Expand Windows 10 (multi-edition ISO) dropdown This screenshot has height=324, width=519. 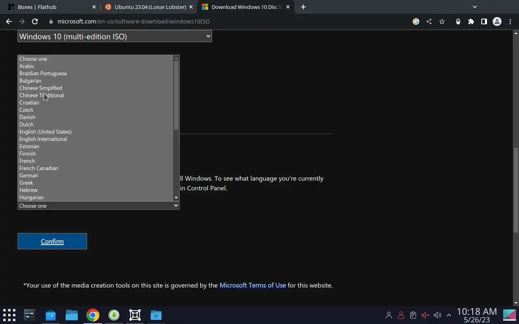[x=115, y=36]
